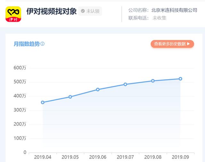
Task: Click company name 北京米连科技有限公司
Action: click(x=174, y=10)
